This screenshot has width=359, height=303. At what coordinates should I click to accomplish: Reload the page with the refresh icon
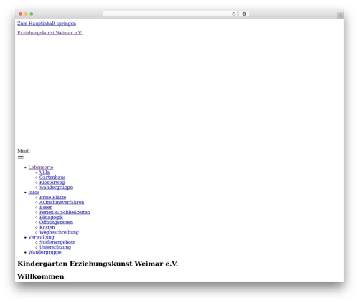pos(233,14)
